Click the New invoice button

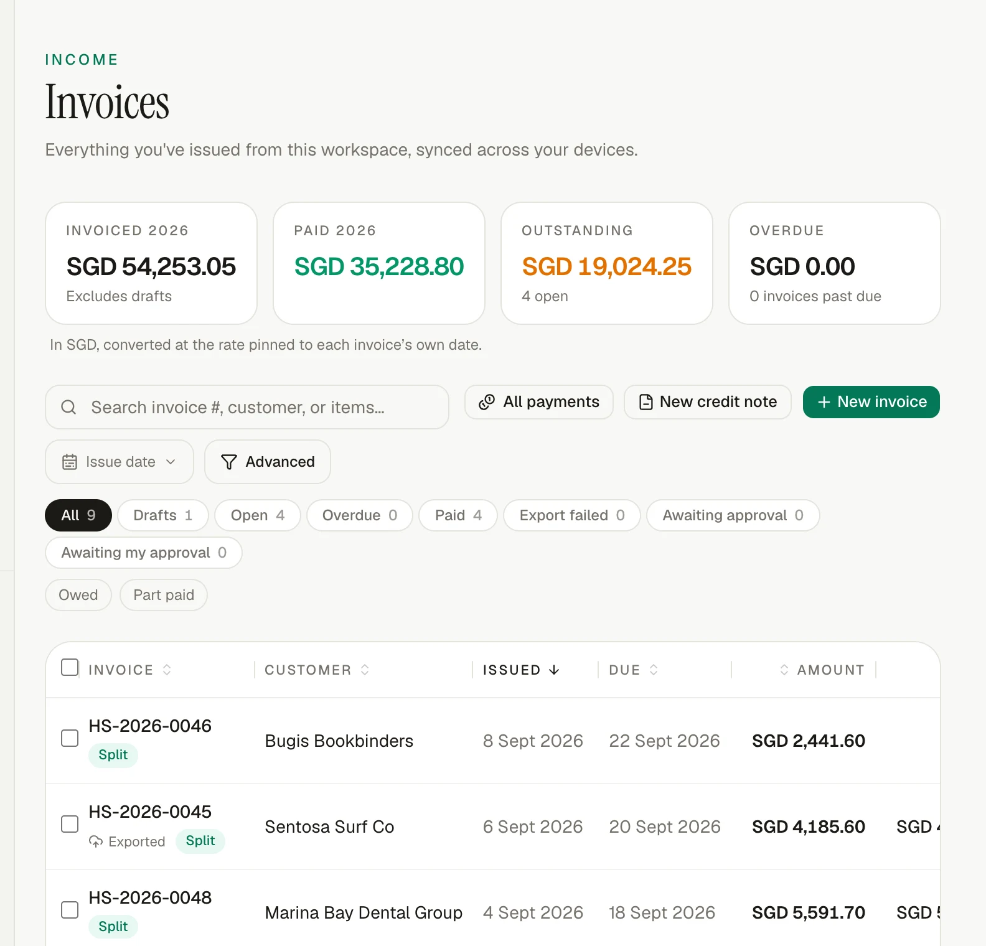(x=871, y=402)
